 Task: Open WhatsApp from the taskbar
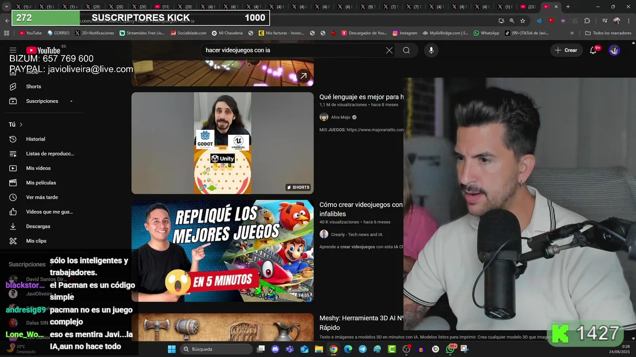click(x=450, y=349)
